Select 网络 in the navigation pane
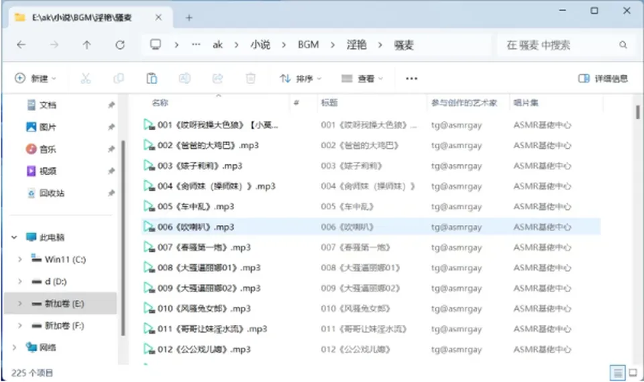The image size is (644, 382). (48, 348)
